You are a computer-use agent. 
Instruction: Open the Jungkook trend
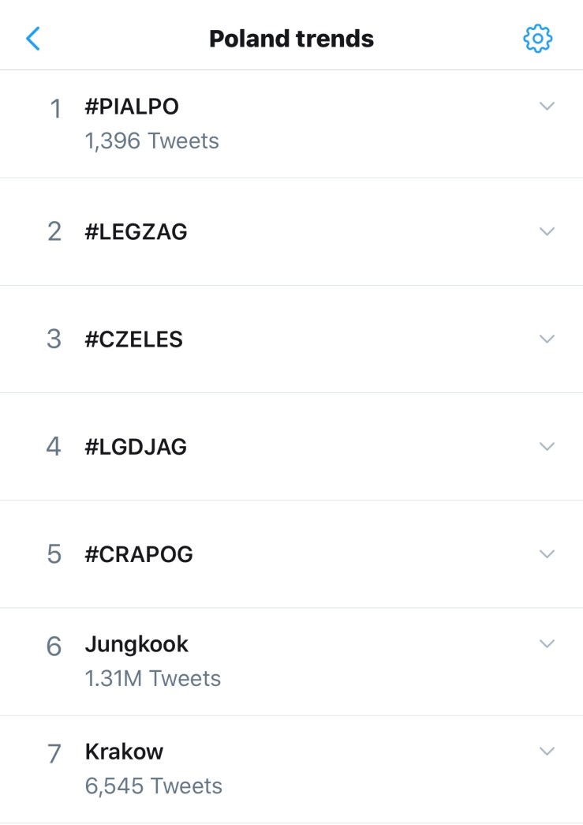(136, 644)
